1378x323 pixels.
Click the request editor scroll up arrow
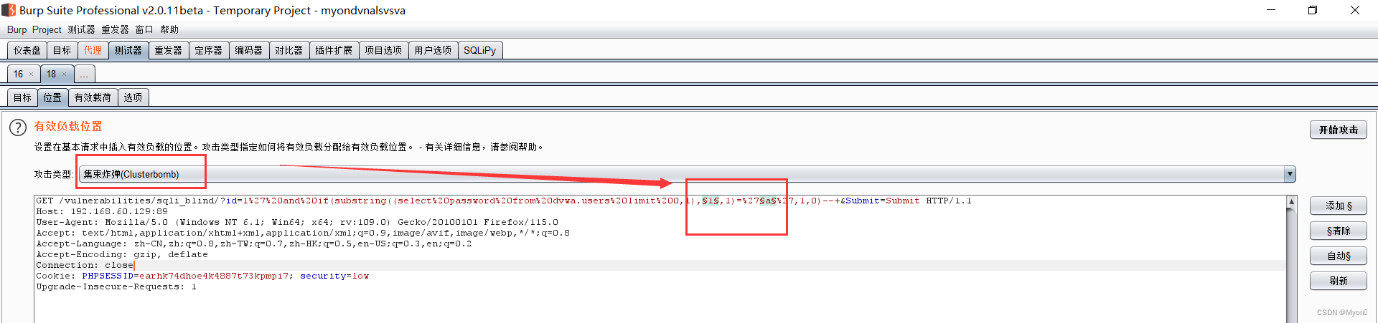tap(1291, 202)
